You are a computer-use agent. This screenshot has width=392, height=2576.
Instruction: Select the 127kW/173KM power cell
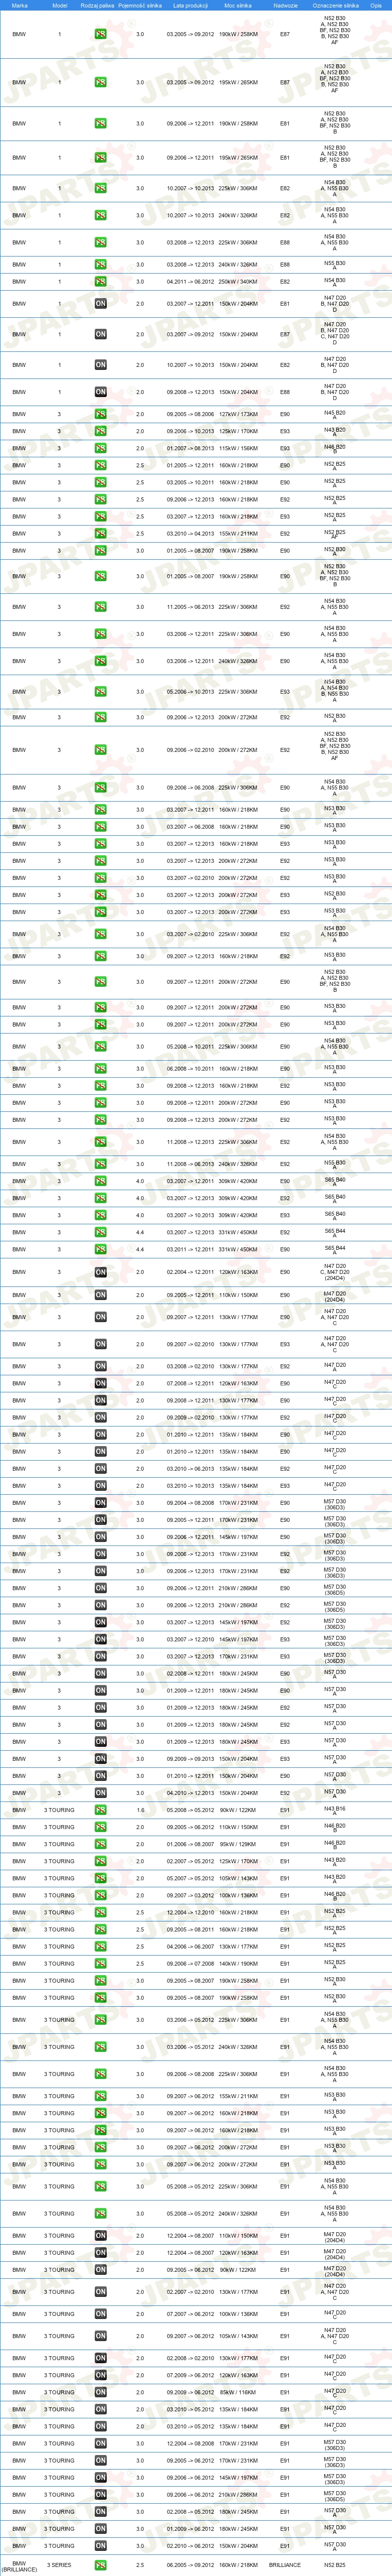[x=238, y=414]
